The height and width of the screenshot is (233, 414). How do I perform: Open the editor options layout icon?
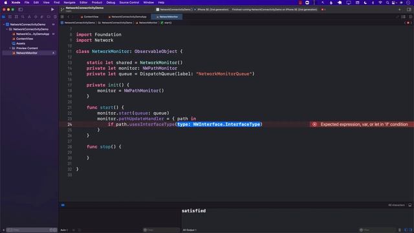(404, 17)
